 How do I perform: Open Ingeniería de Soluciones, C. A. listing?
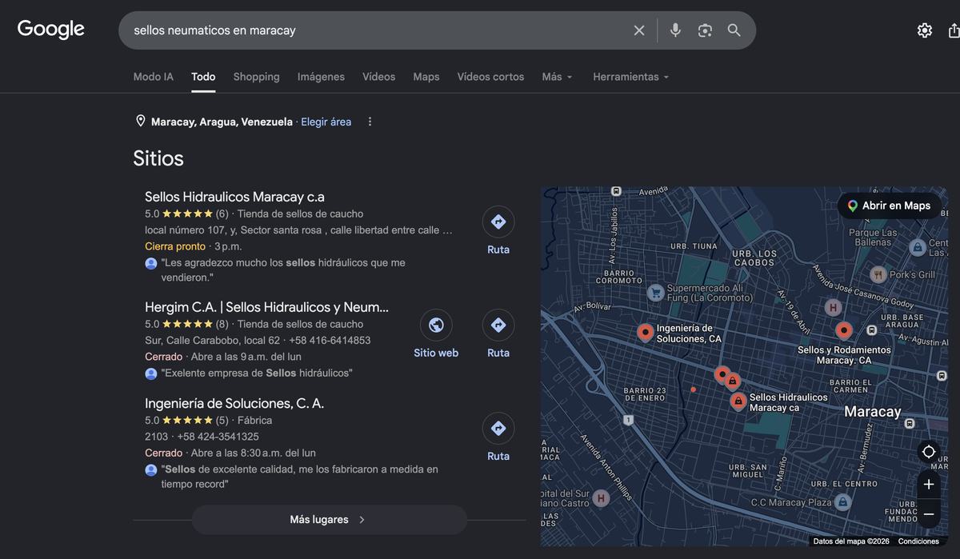point(234,403)
